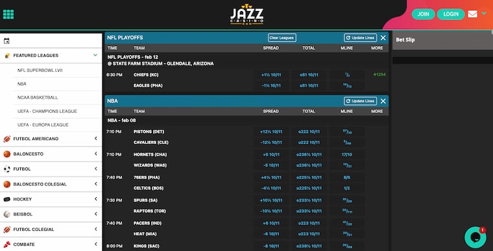
Task: Select NBA in featured leagues list
Action: (x=22, y=84)
